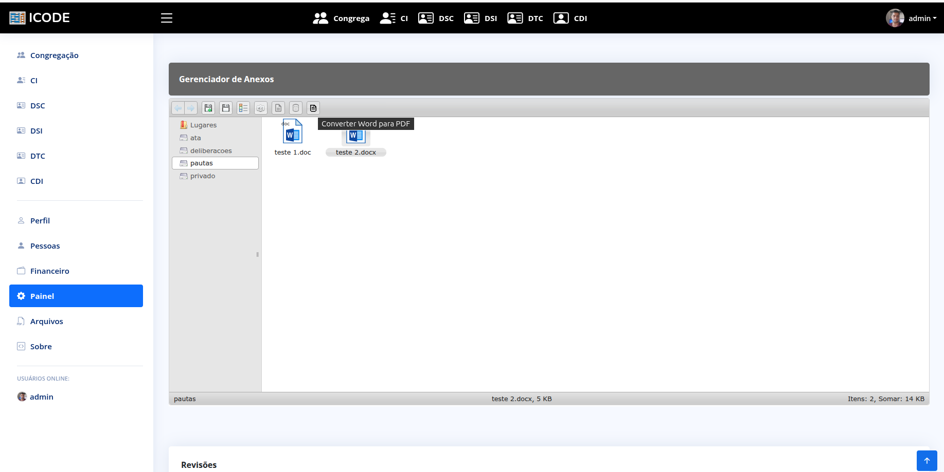Go to DTC in the top navigation bar
The width and height of the screenshot is (944, 472).
coord(525,18)
